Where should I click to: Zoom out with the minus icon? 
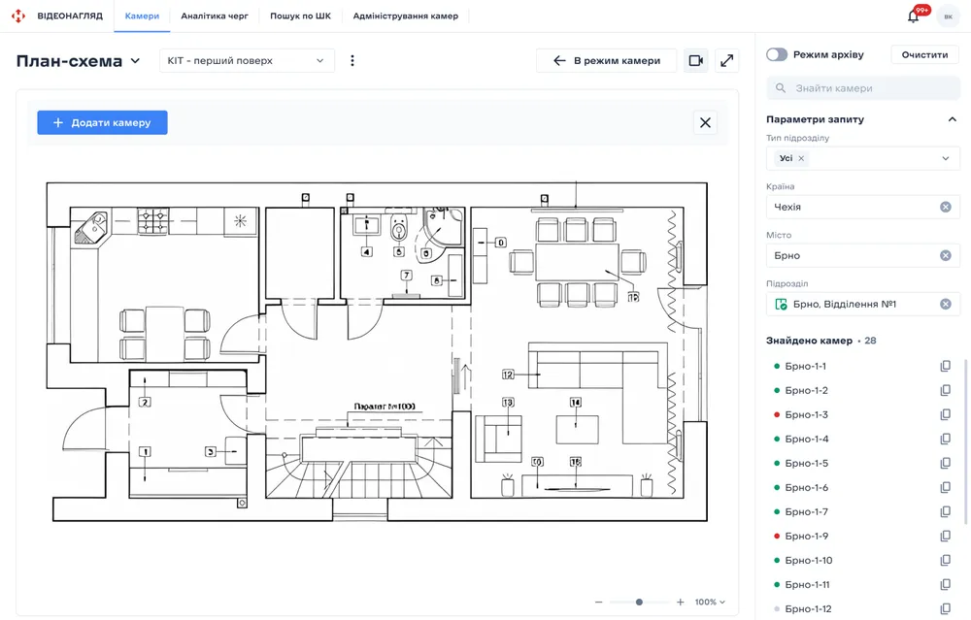tap(599, 603)
